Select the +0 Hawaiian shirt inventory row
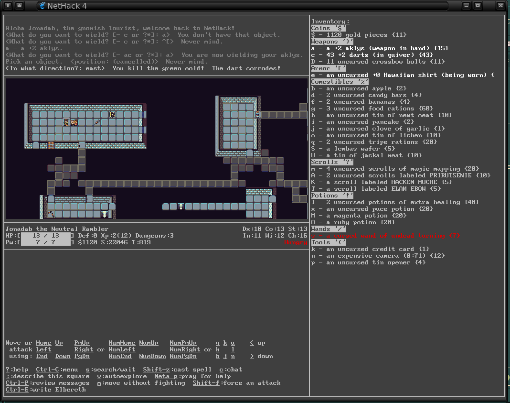Image resolution: width=510 pixels, height=403 pixels. pyautogui.click(x=403, y=75)
